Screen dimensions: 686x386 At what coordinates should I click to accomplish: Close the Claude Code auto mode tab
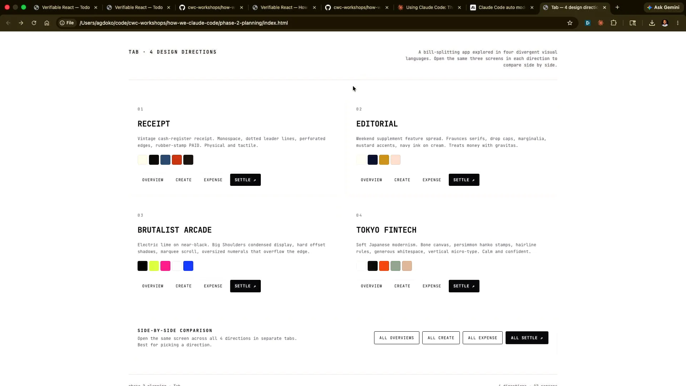(x=532, y=7)
